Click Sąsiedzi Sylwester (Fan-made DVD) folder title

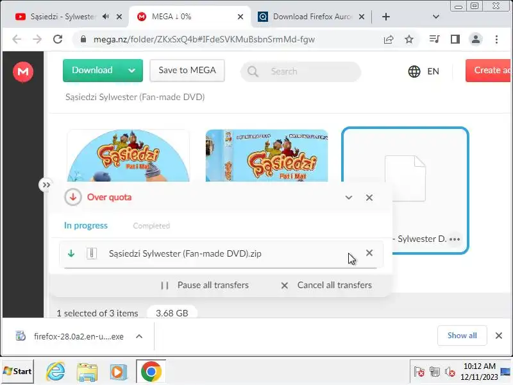[x=135, y=98]
